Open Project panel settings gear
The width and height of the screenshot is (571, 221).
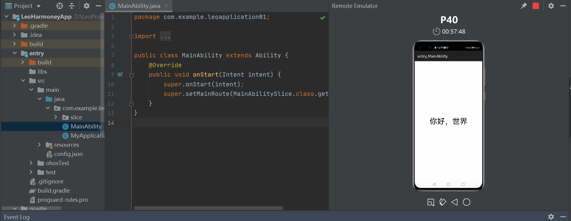[x=87, y=6]
